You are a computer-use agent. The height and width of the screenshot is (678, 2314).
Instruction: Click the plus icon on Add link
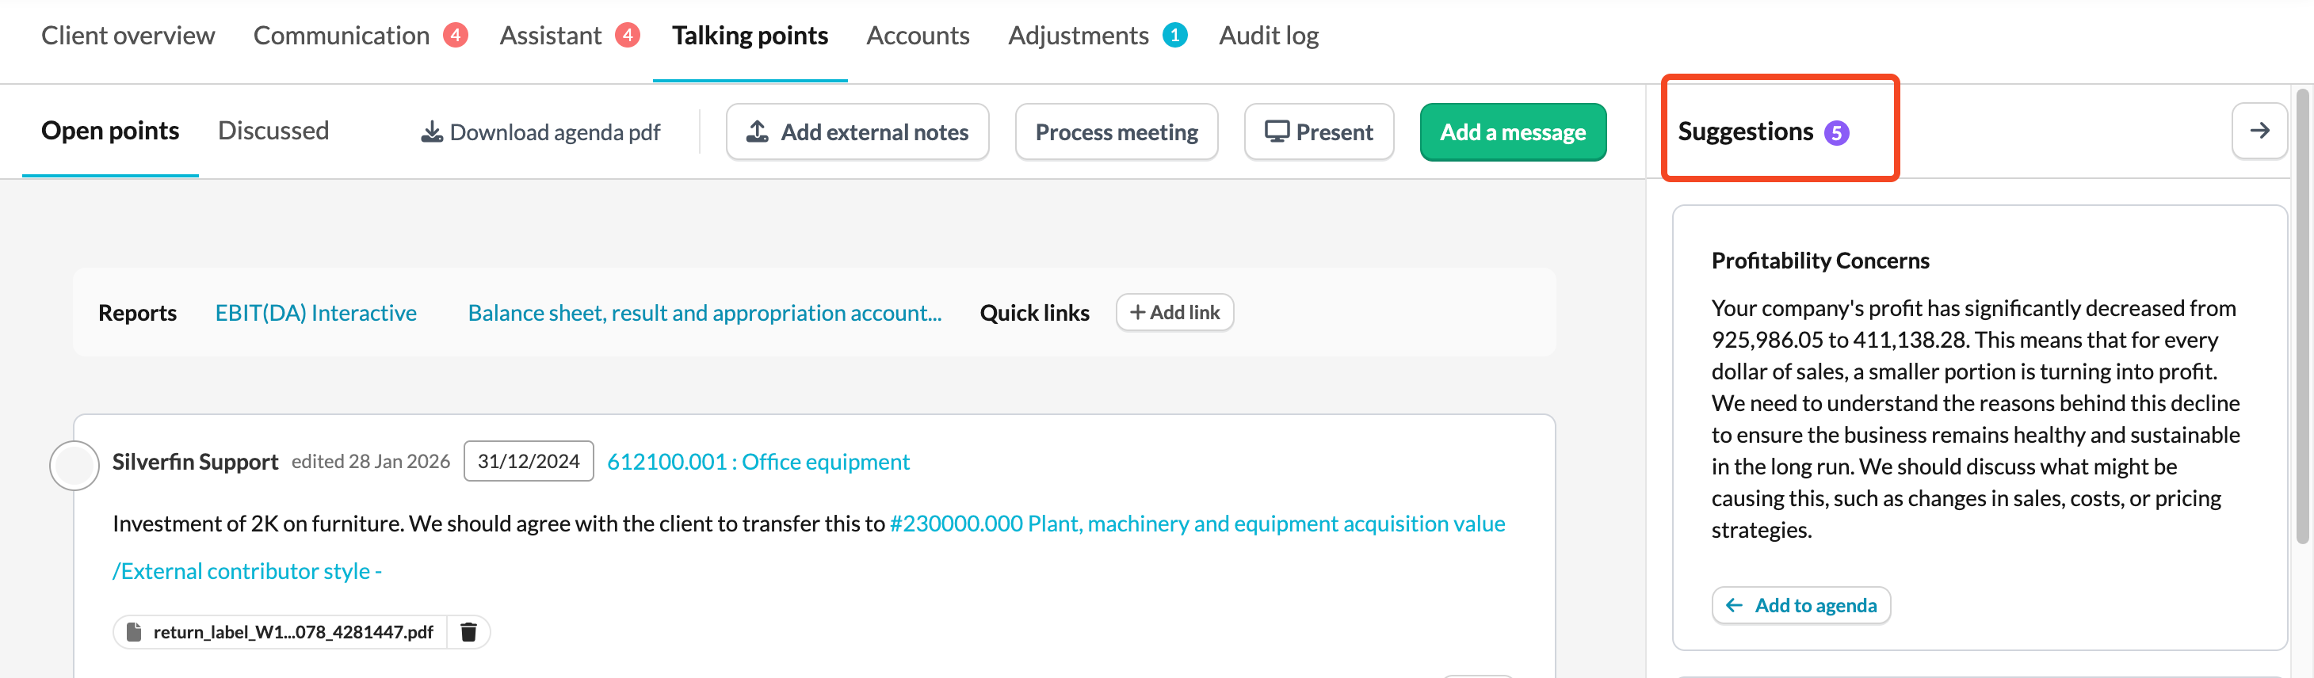point(1137,313)
